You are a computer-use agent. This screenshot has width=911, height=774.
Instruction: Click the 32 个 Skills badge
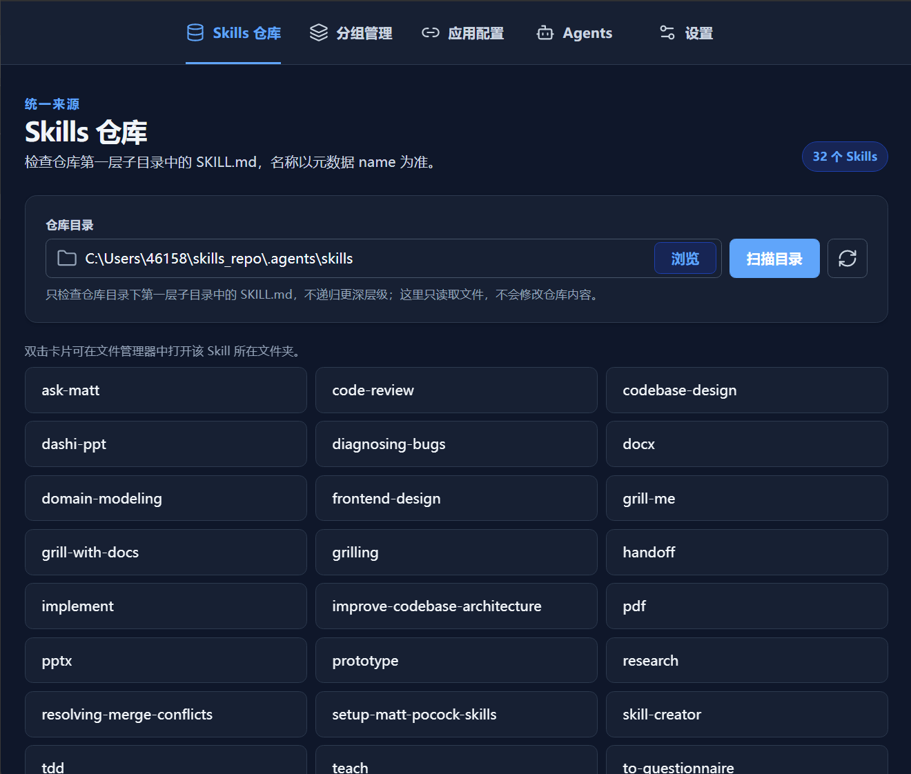(x=845, y=157)
